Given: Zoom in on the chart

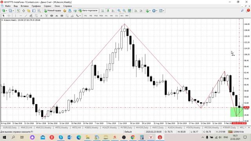Looking at the screenshot, I should point(119,11).
